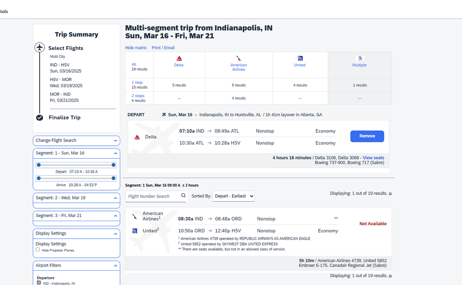
Task: Open the Sorted By Depart - Earliest dropdown
Action: click(234, 196)
